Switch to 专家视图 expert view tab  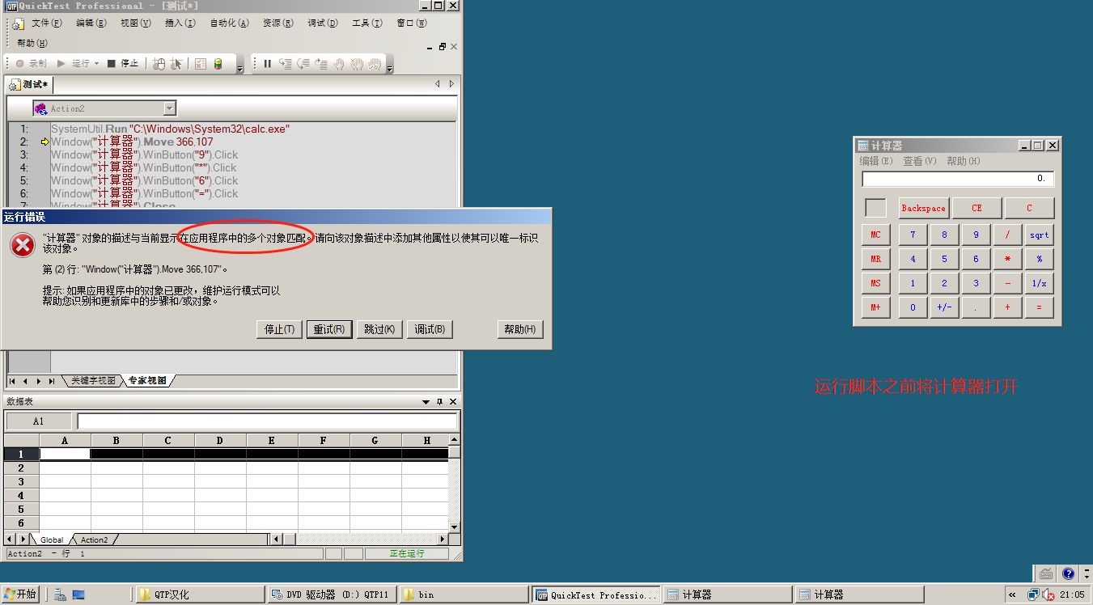tap(147, 381)
